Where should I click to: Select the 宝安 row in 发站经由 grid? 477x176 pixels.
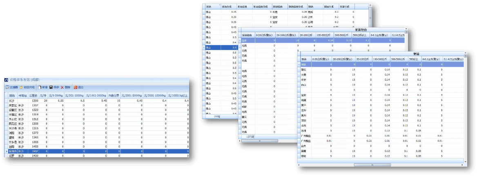245,41
